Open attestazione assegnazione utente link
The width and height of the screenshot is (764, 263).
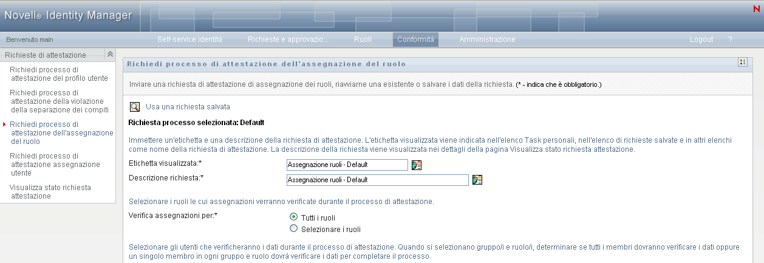(x=55, y=165)
